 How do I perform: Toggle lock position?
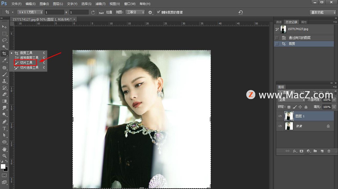pyautogui.click(x=300, y=107)
